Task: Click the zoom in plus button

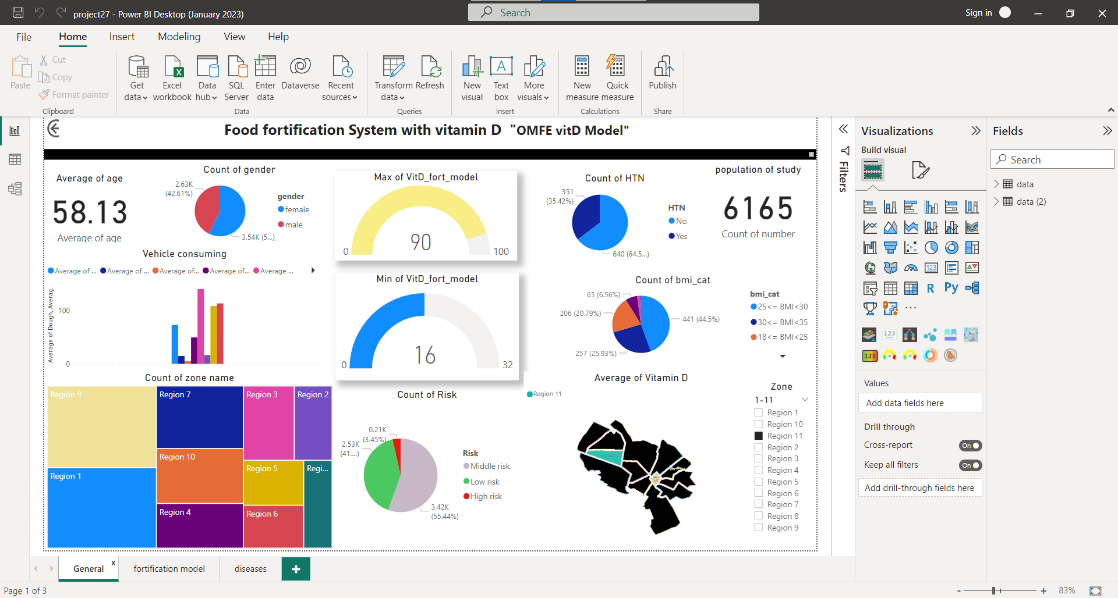Action: 1043,590
